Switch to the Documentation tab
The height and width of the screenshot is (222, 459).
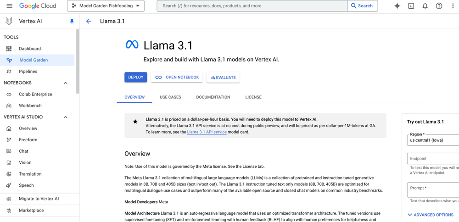[213, 97]
